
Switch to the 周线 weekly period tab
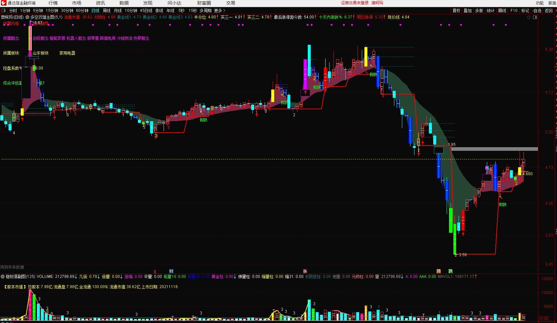(x=107, y=11)
